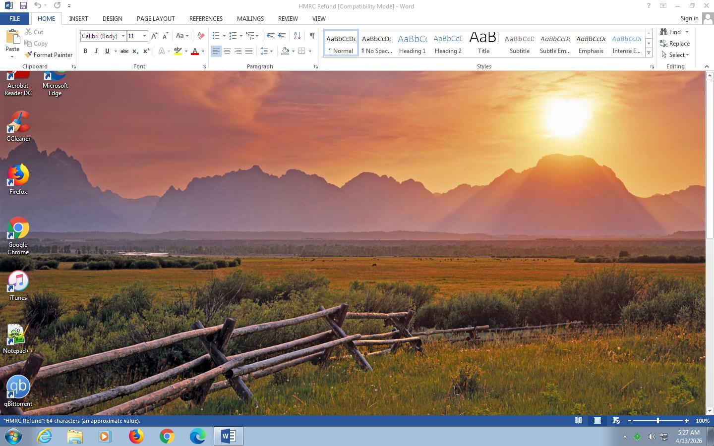
Task: Open the font name dropdown
Action: tap(123, 36)
